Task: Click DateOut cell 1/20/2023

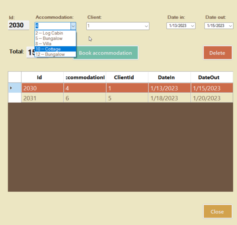Action: (212, 98)
